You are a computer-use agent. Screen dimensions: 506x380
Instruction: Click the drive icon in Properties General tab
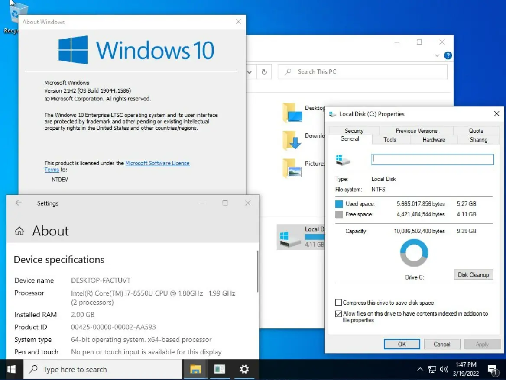[343, 160]
